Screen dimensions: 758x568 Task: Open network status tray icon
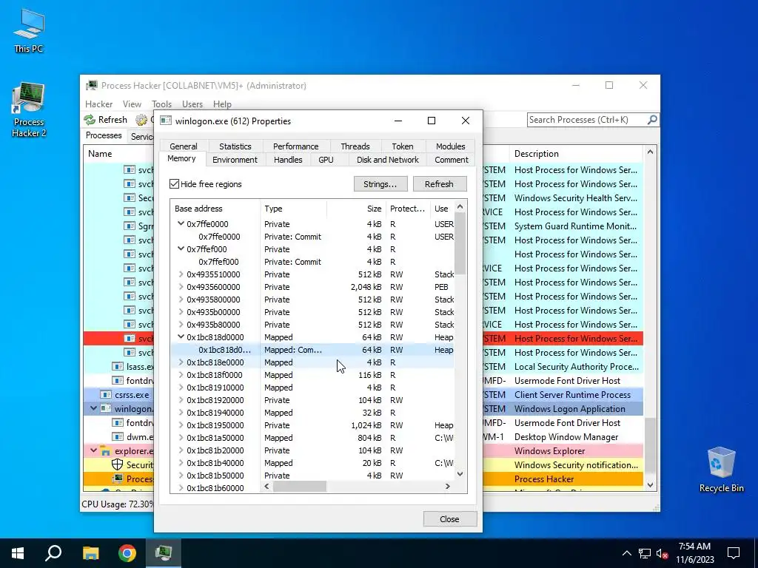tap(645, 553)
